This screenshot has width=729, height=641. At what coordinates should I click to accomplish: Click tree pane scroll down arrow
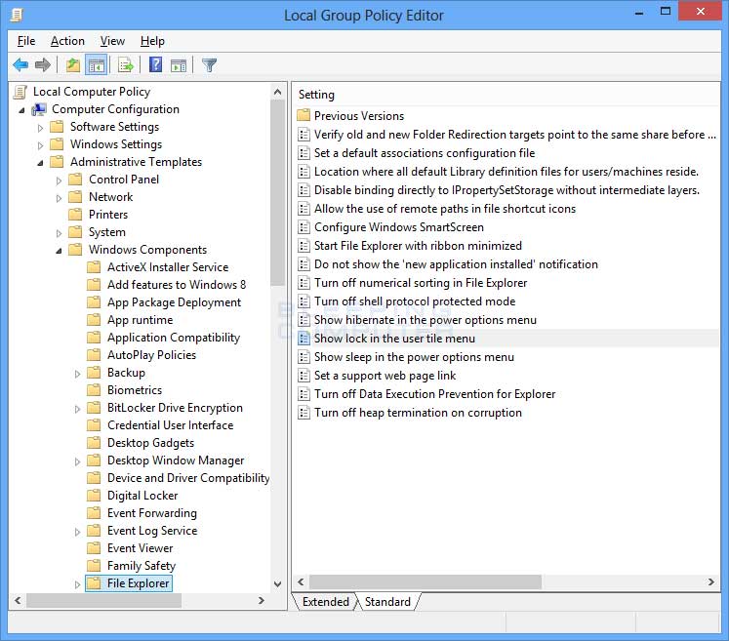(277, 583)
